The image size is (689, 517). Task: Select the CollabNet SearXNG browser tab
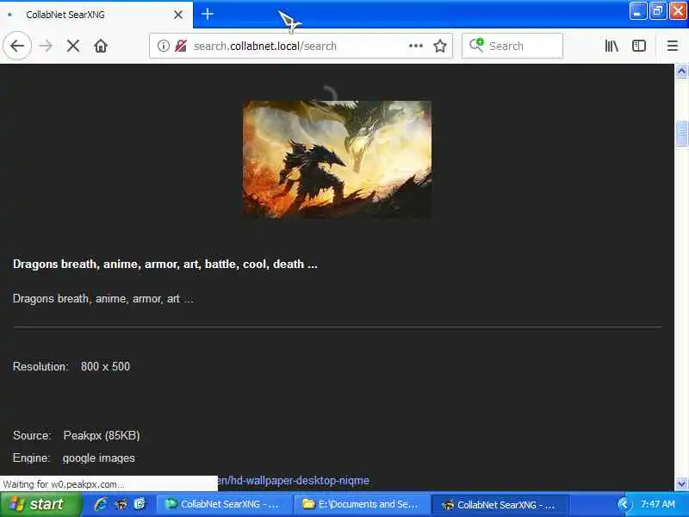coord(96,15)
